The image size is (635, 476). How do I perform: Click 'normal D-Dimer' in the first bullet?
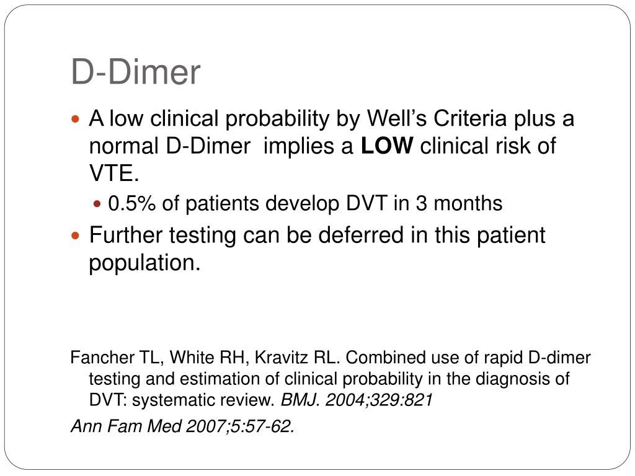point(170,146)
